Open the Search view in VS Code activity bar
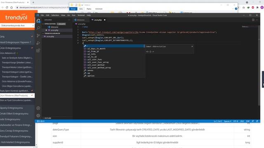This screenshot has height=148, width=264. click(38, 28)
